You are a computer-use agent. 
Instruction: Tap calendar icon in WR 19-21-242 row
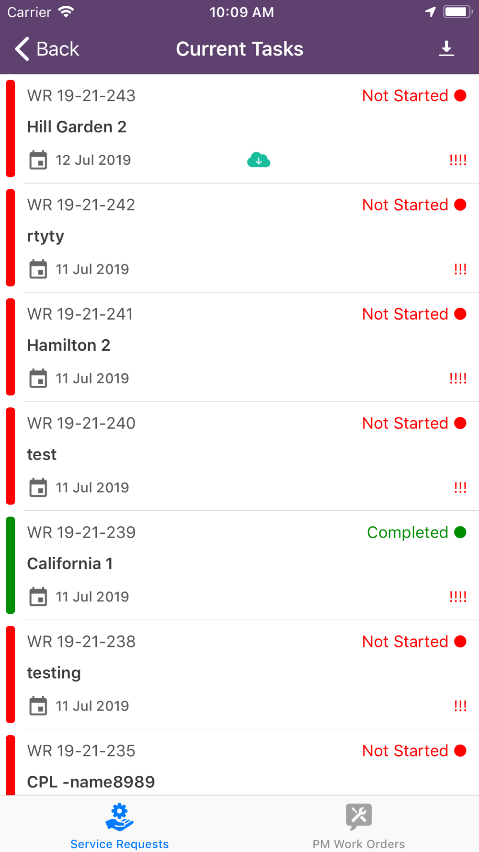point(38,269)
